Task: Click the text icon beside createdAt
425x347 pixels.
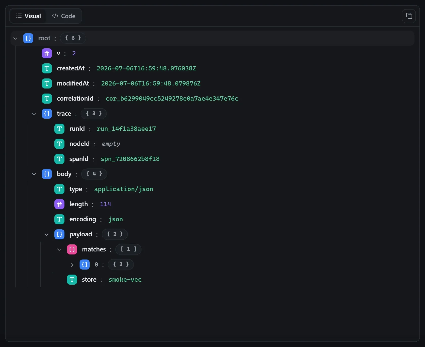Action: point(47,68)
